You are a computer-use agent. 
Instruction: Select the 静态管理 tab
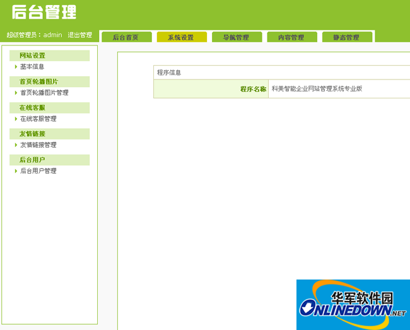348,37
